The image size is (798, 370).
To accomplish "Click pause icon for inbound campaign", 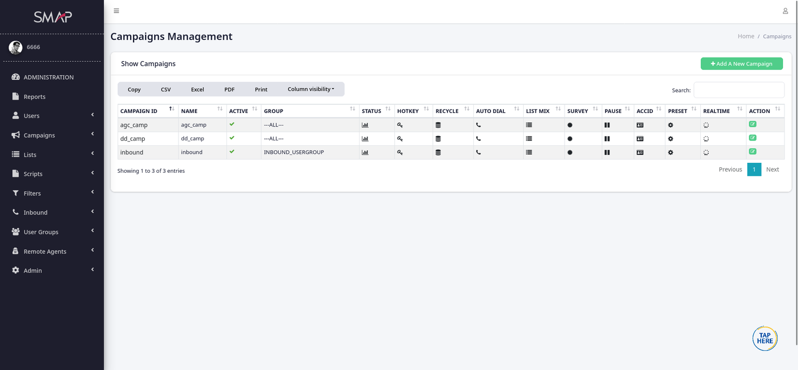I will pyautogui.click(x=607, y=152).
